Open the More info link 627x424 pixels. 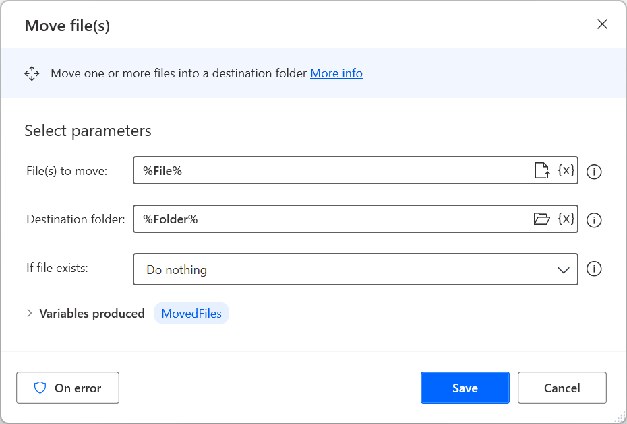click(336, 73)
